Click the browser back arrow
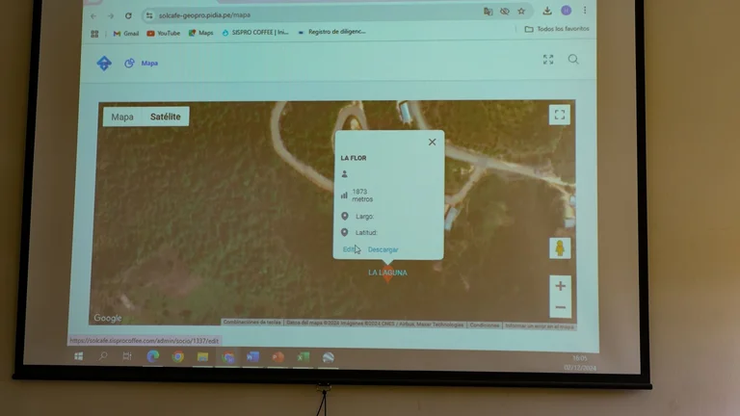 (93, 16)
